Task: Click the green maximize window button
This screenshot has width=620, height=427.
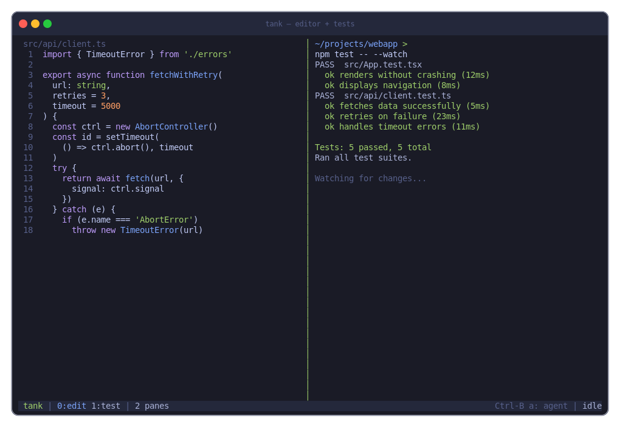Action: 47,24
